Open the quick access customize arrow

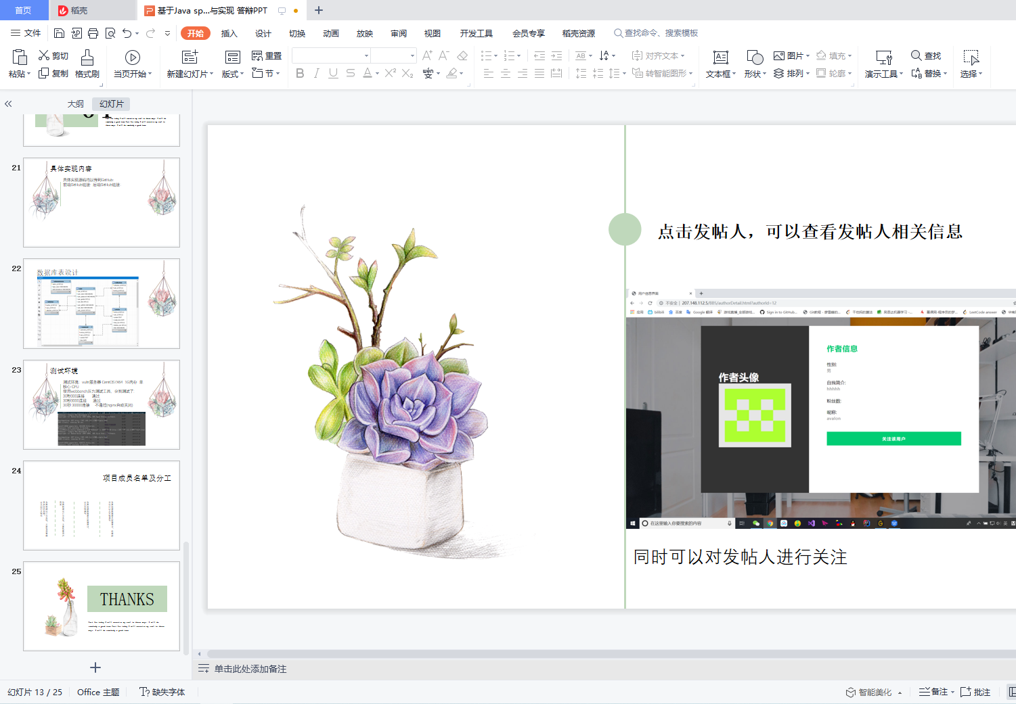(x=167, y=33)
